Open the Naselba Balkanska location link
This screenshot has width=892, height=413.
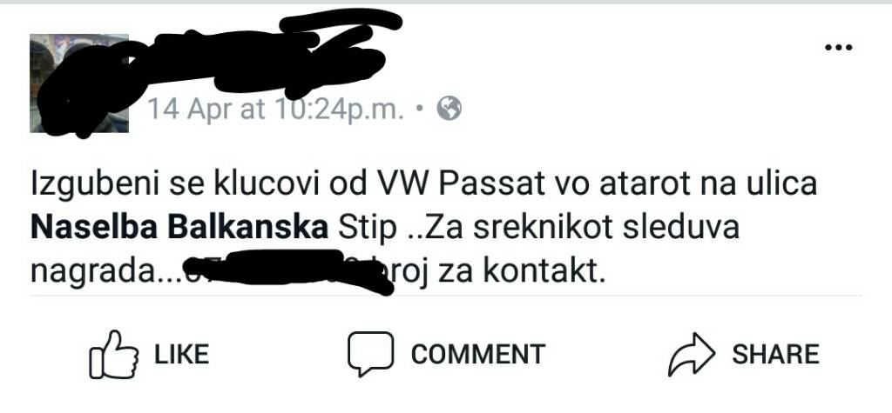pos(179,228)
